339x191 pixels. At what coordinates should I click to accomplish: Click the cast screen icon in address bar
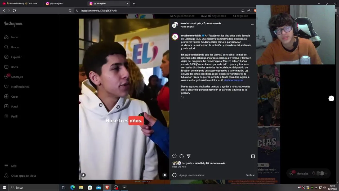(x=243, y=11)
